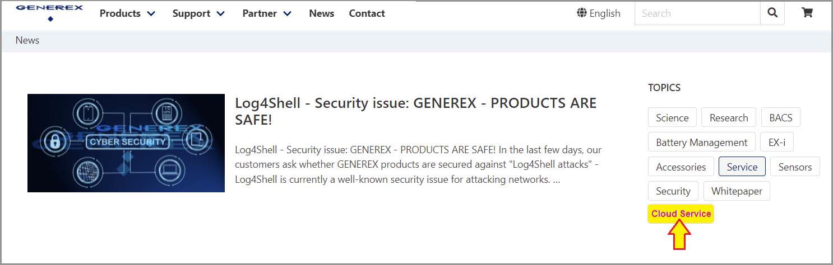Screen dimensions: 833x265
Task: Open the shopping cart
Action: (x=807, y=13)
